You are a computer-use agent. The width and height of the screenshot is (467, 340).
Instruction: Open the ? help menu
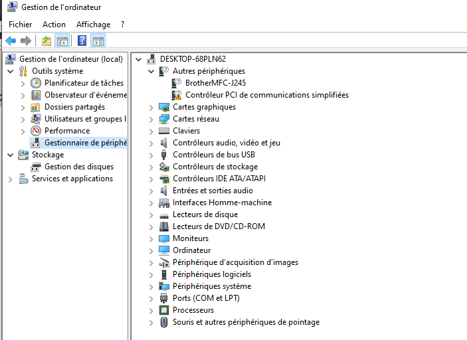(122, 25)
